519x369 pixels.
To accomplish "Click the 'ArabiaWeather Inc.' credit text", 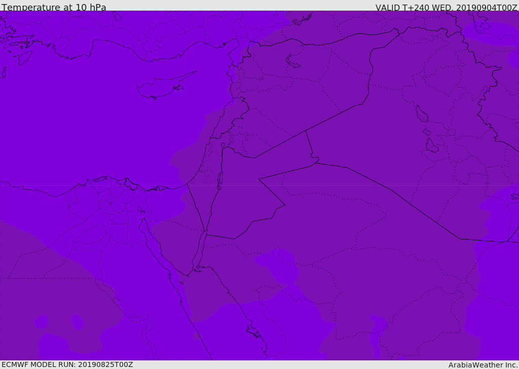I will click(483, 365).
